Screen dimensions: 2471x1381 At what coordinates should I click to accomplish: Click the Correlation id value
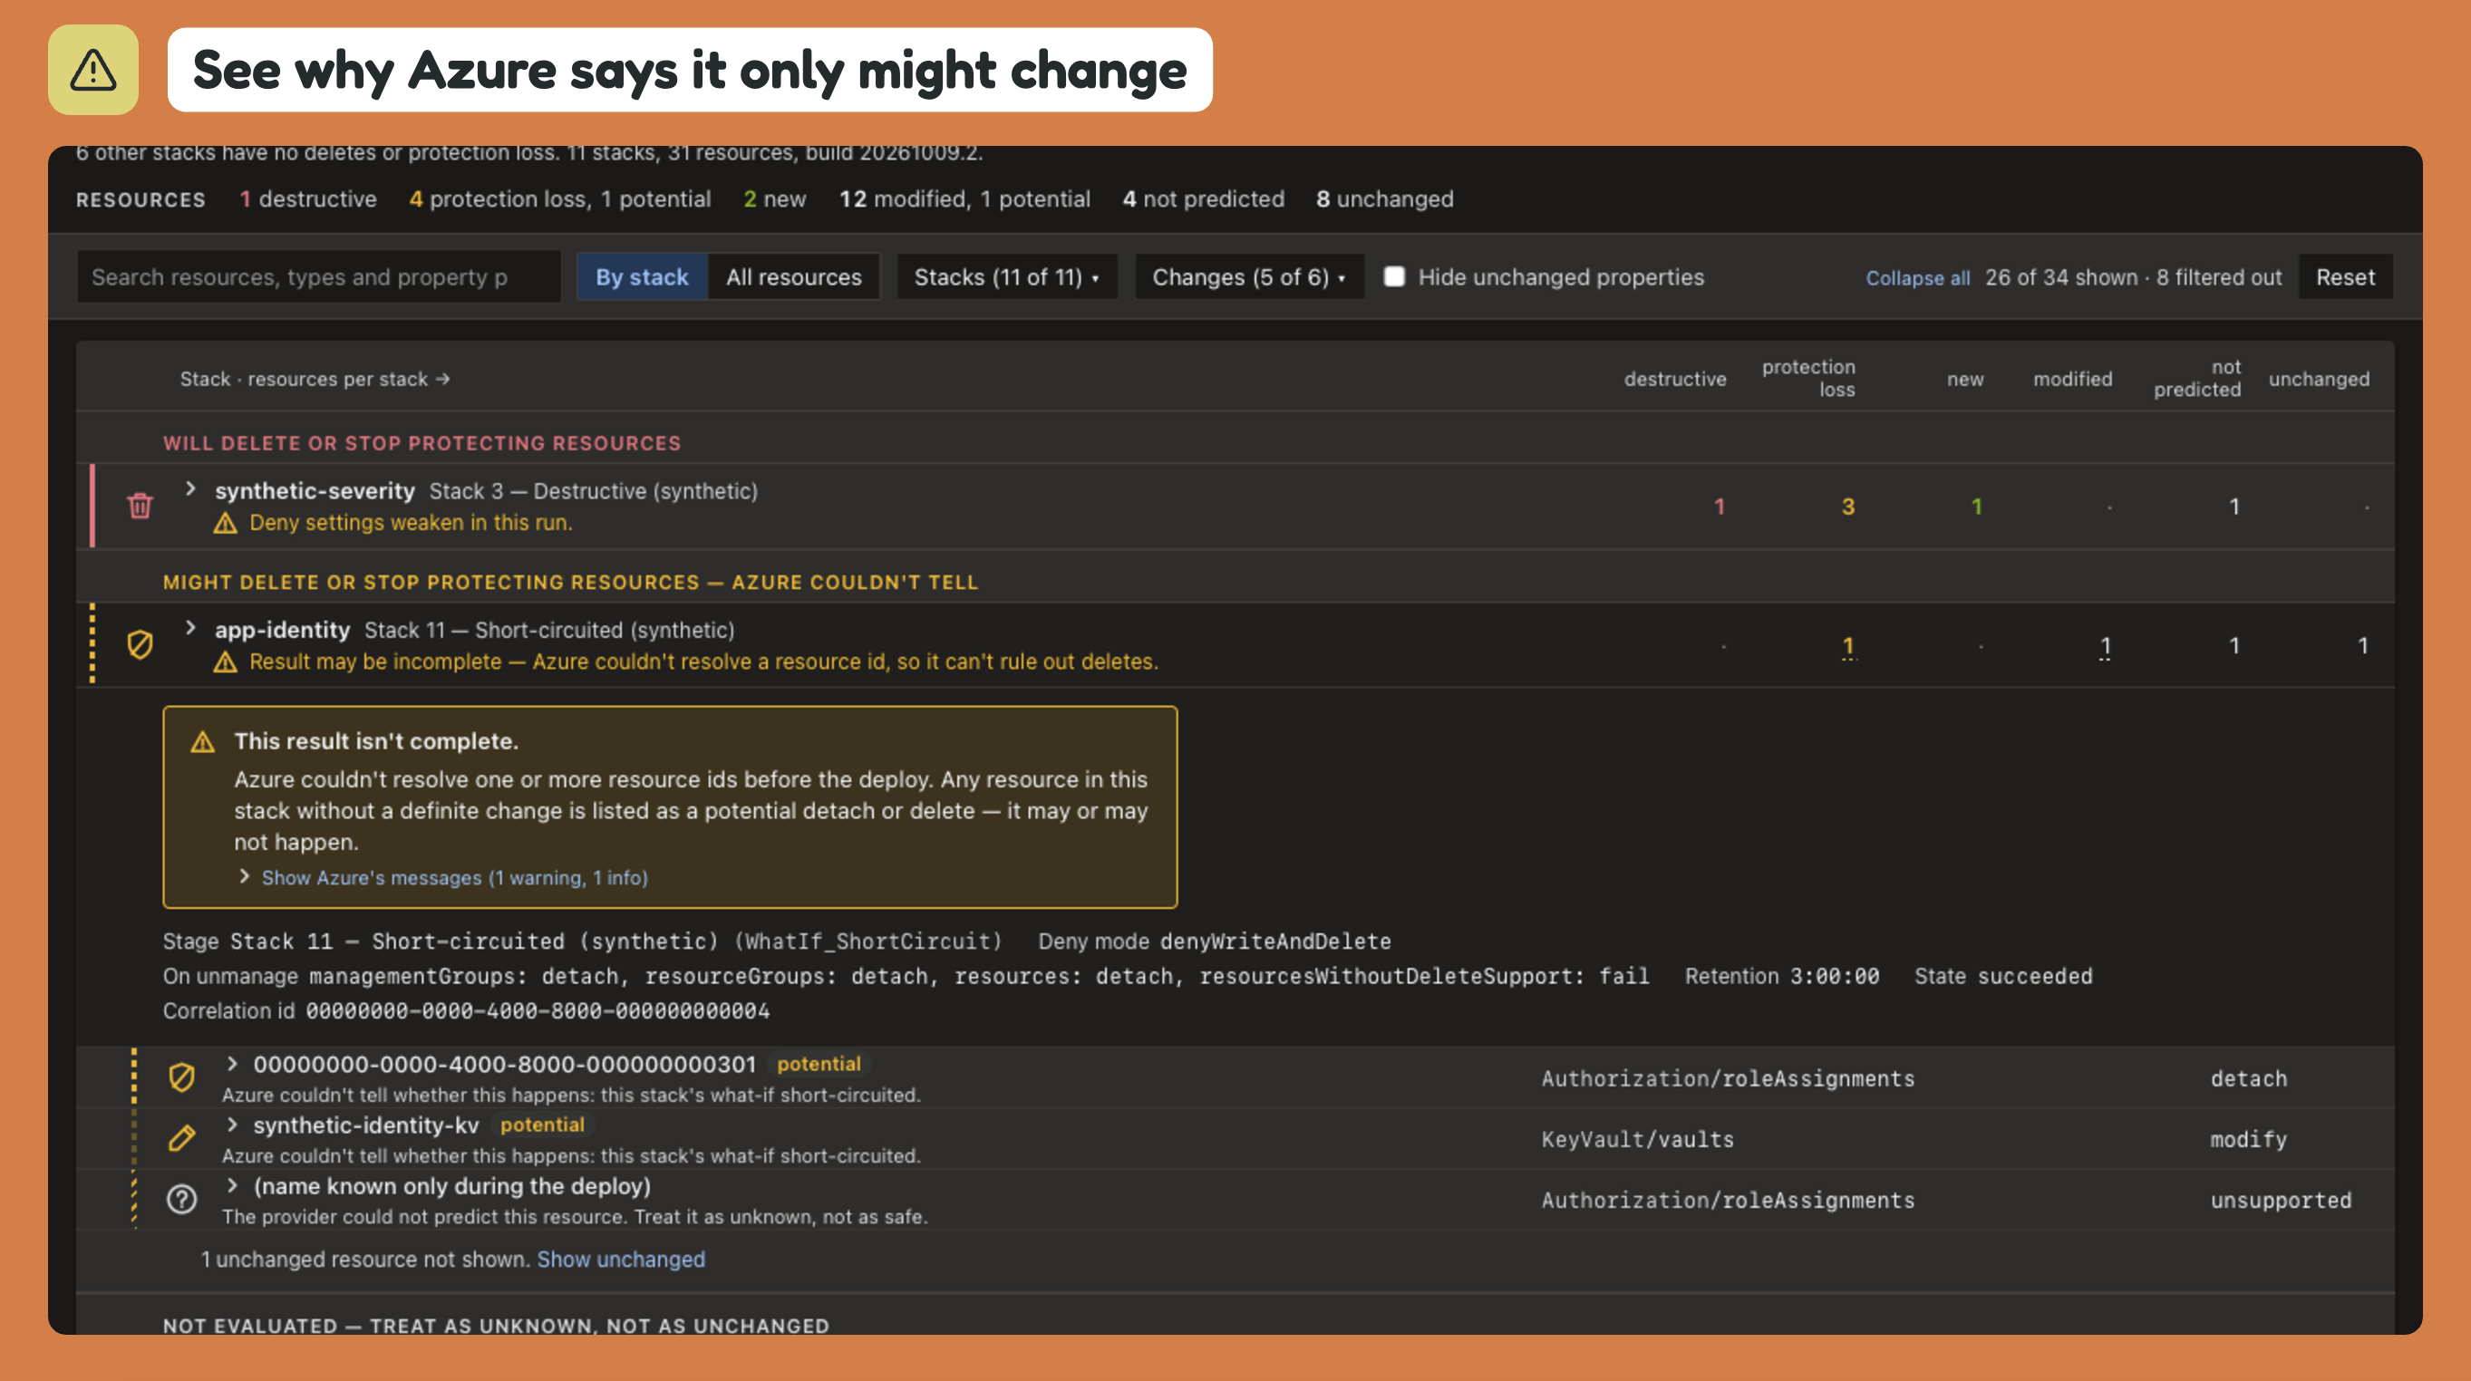click(x=538, y=1010)
